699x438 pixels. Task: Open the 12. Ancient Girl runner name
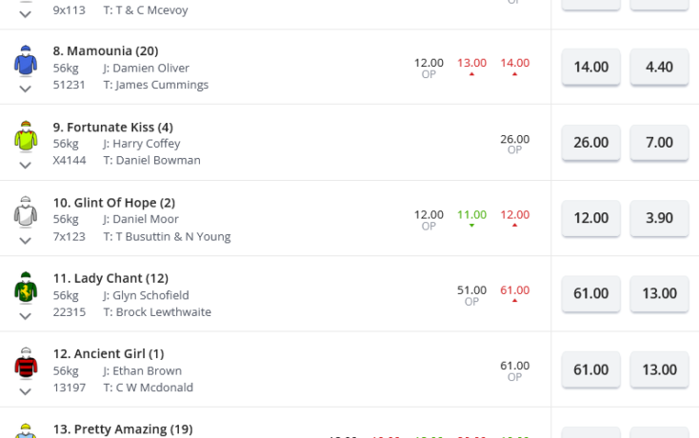[109, 354]
